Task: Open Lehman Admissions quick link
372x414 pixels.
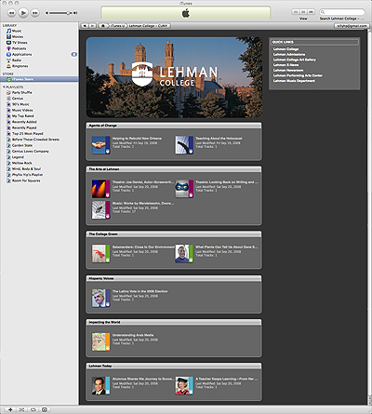Action: tap(289, 54)
